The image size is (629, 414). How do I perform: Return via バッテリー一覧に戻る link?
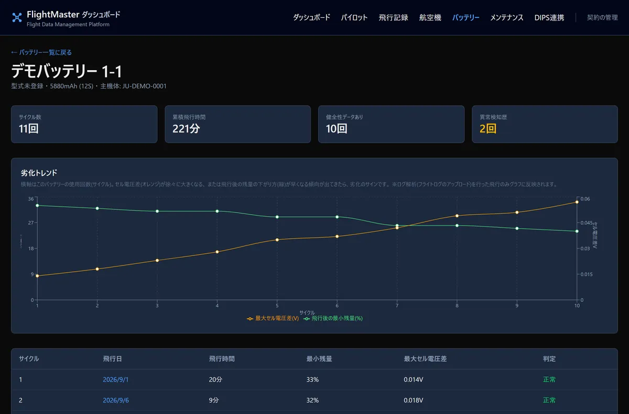coord(41,52)
